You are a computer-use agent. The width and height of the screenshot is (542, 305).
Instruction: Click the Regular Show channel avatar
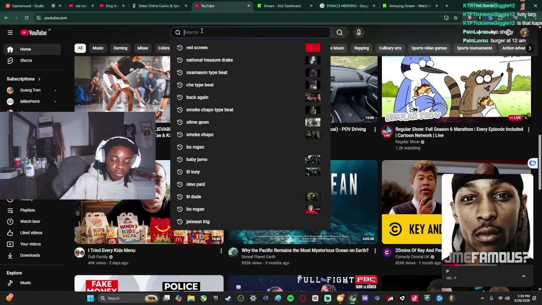[x=387, y=132]
